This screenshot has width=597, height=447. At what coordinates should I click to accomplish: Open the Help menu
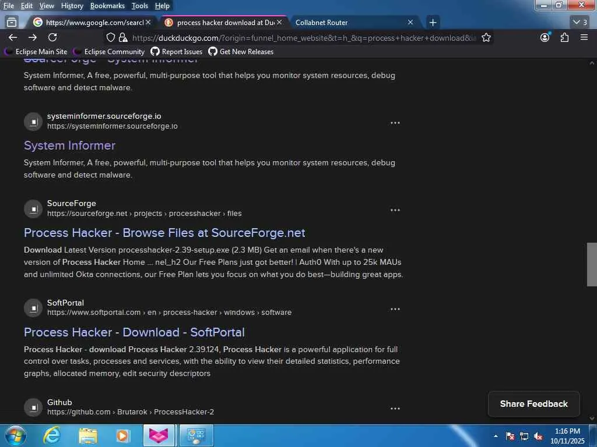pos(162,6)
